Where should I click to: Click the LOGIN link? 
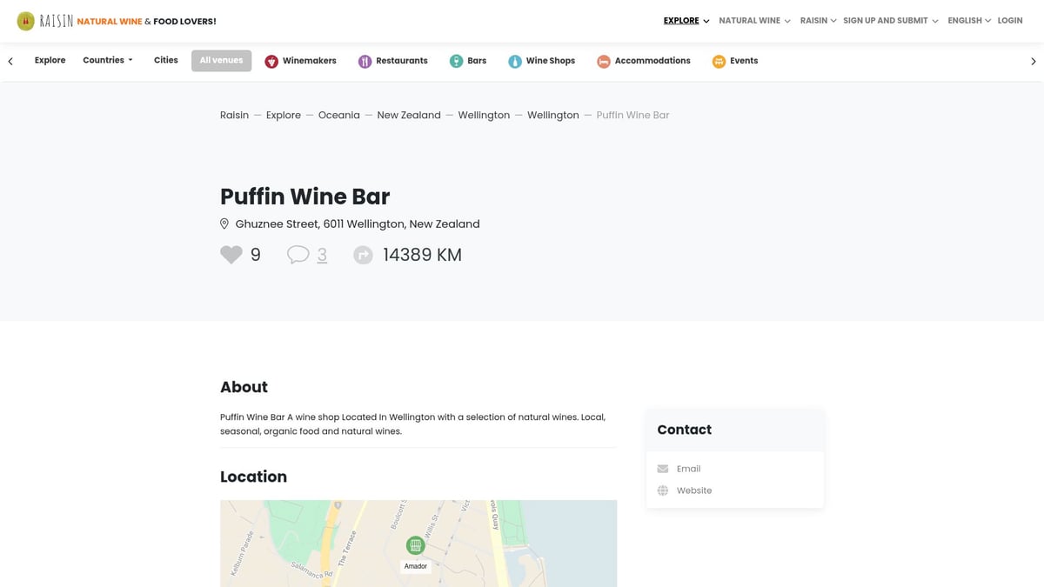coord(1009,20)
